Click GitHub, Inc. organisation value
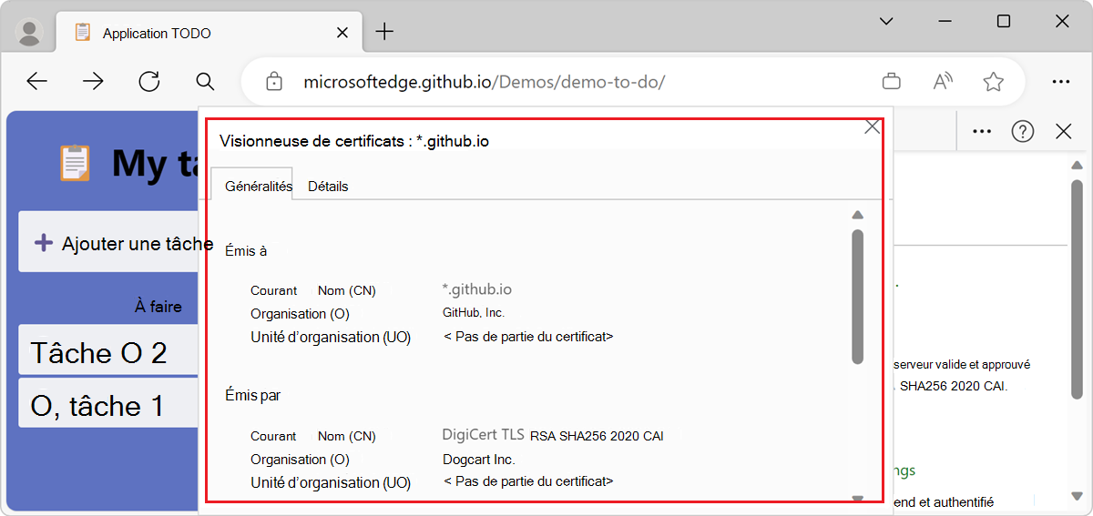Viewport: 1093px width, 516px height. [x=473, y=313]
